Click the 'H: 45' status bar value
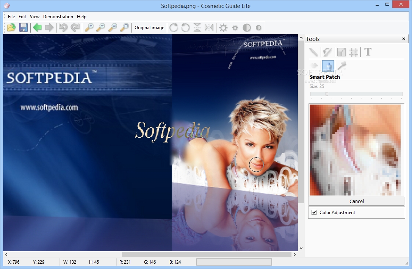Image resolution: width=412 pixels, height=269 pixels. click(94, 262)
